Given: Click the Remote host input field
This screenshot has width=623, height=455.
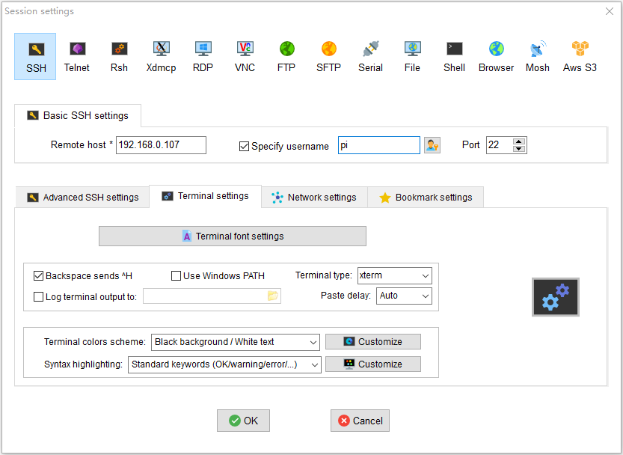Looking at the screenshot, I should pos(161,145).
